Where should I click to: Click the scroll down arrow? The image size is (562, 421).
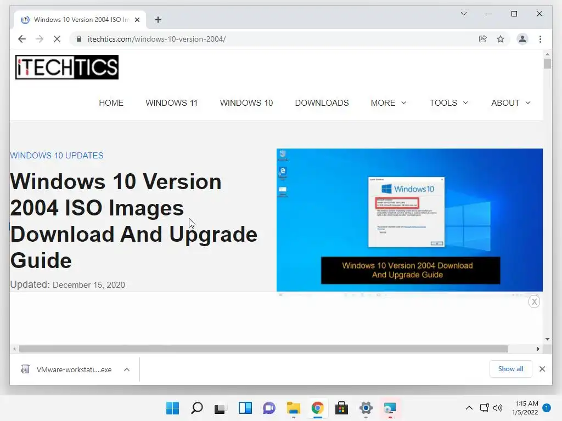click(x=547, y=339)
